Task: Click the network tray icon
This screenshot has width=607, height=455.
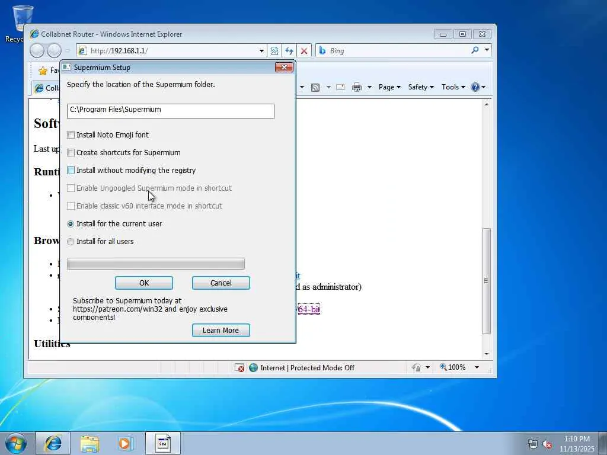Action: pyautogui.click(x=533, y=444)
